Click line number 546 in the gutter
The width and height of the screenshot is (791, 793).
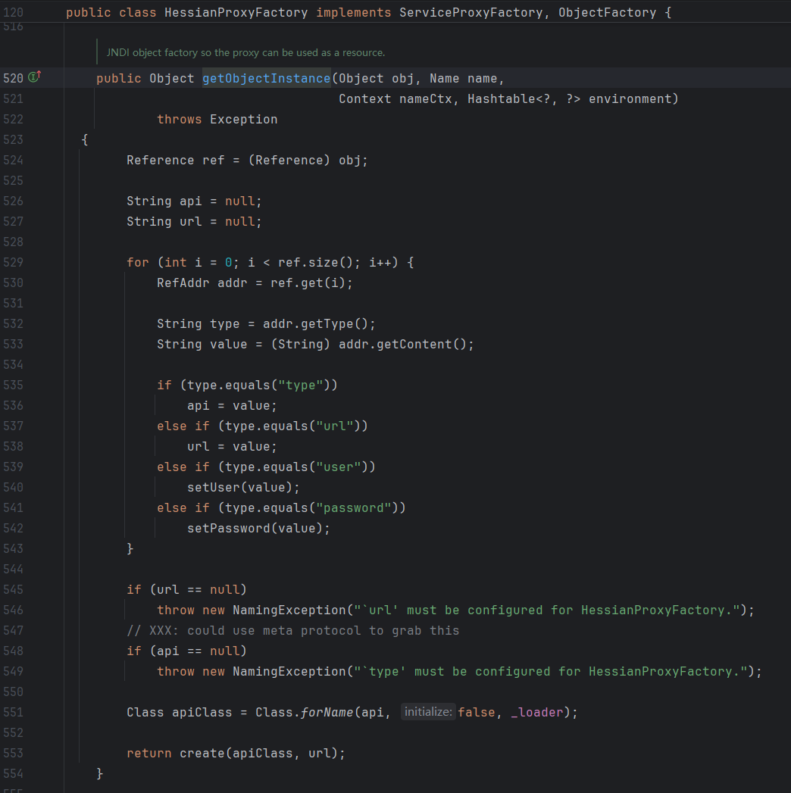(x=14, y=610)
